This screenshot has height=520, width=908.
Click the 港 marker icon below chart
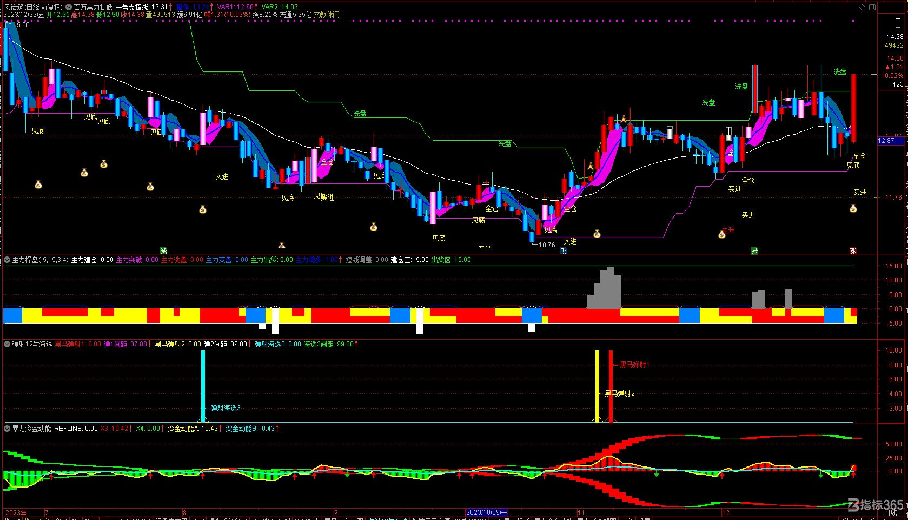point(754,251)
